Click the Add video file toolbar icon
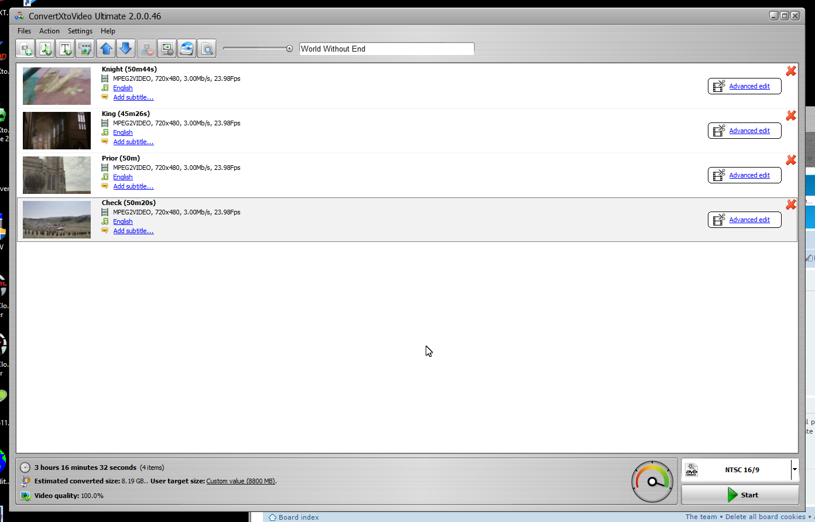 tap(26, 49)
